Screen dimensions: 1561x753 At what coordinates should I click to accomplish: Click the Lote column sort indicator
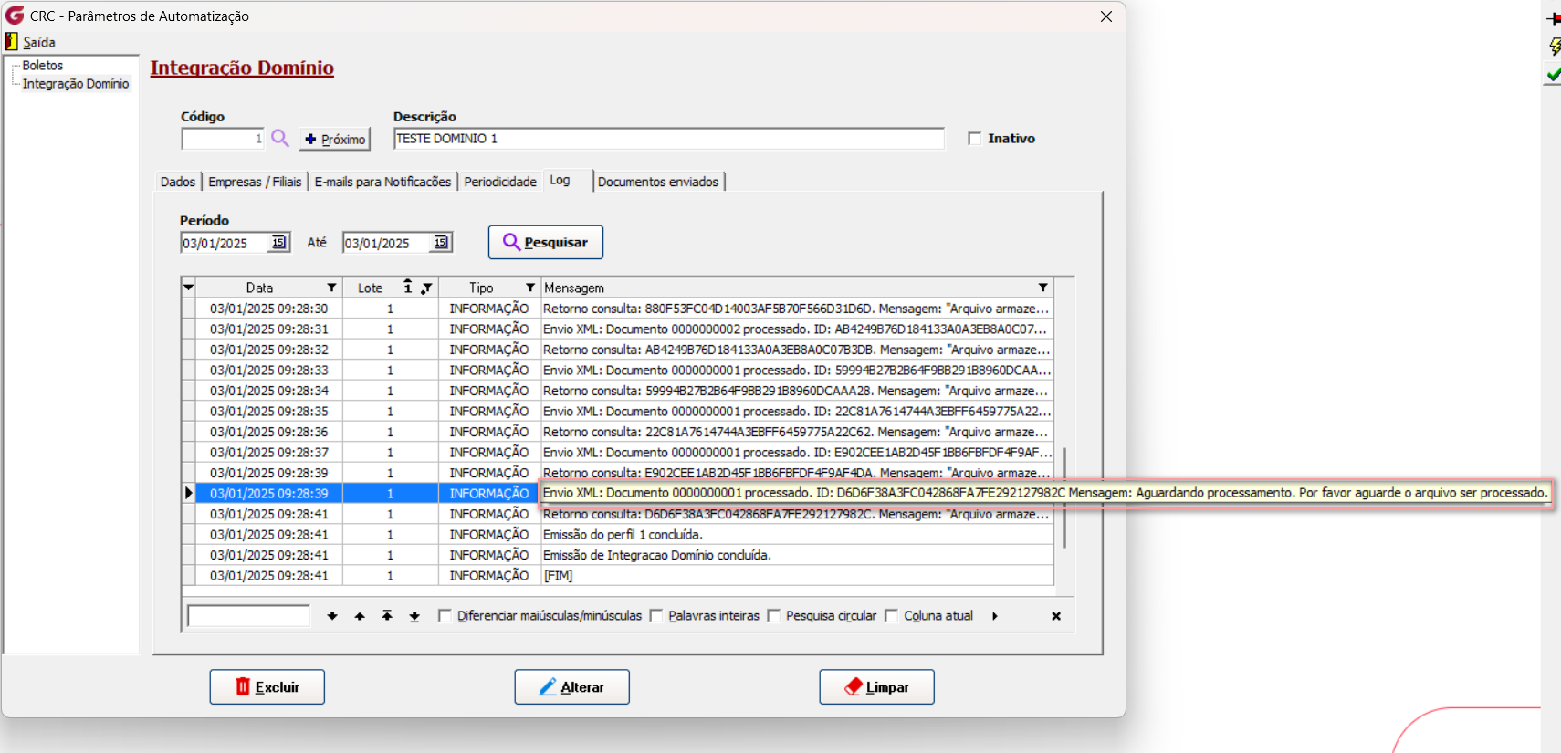[408, 287]
